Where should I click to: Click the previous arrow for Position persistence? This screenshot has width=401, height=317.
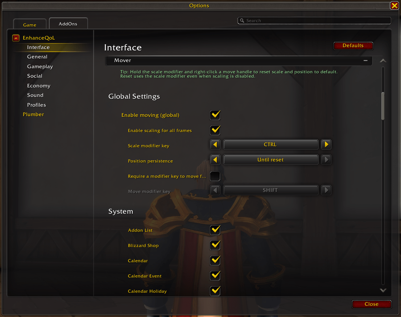(x=215, y=160)
